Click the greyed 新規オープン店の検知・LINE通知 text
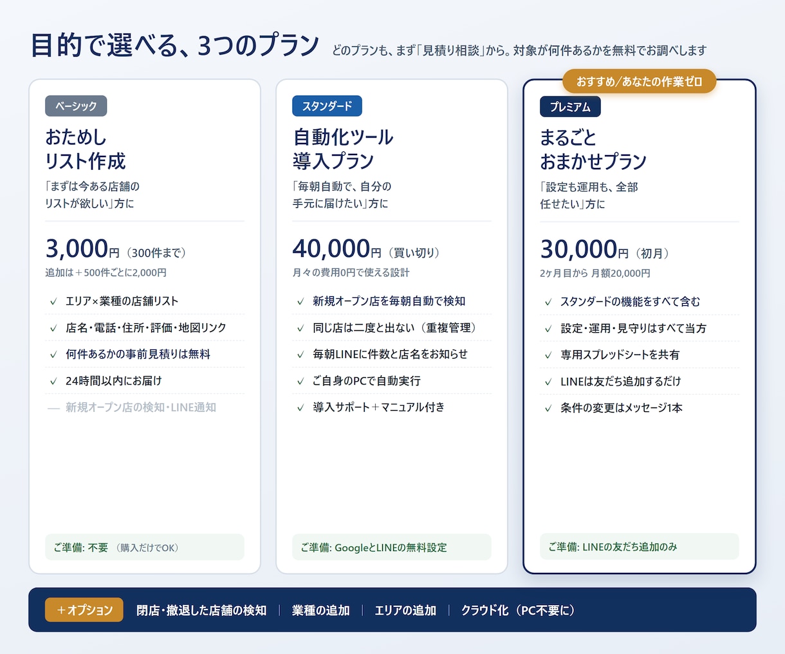 coord(141,407)
